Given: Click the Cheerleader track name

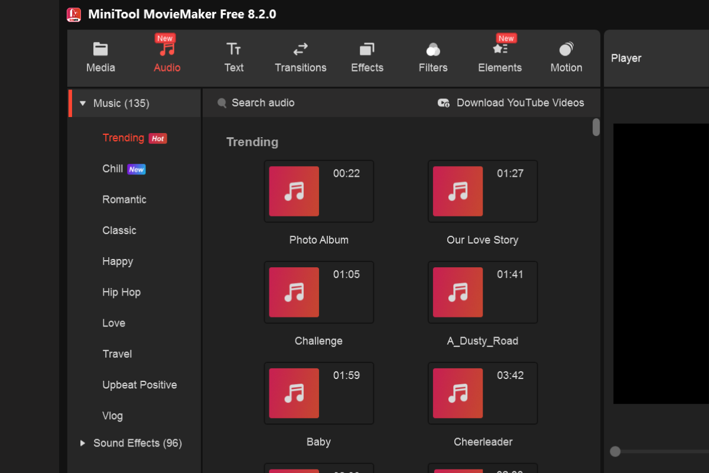Looking at the screenshot, I should 483,442.
